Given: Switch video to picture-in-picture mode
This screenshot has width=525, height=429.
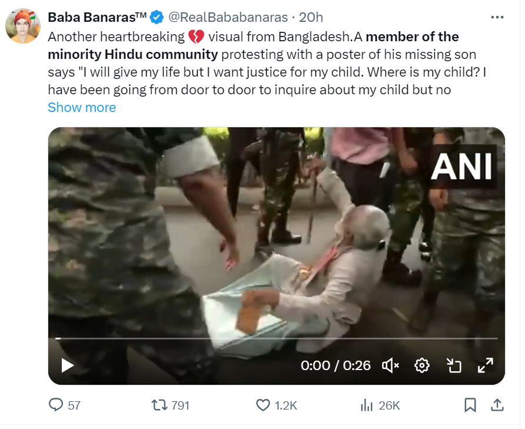Looking at the screenshot, I should point(454,365).
